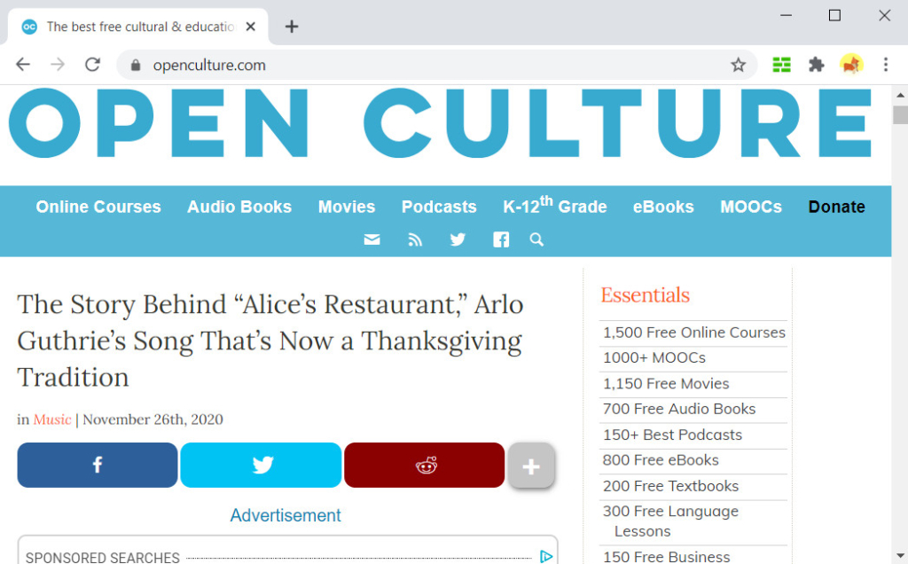Screen dimensions: 908x564
Task: Open 1,500 Free Online Courses link
Action: (x=693, y=333)
